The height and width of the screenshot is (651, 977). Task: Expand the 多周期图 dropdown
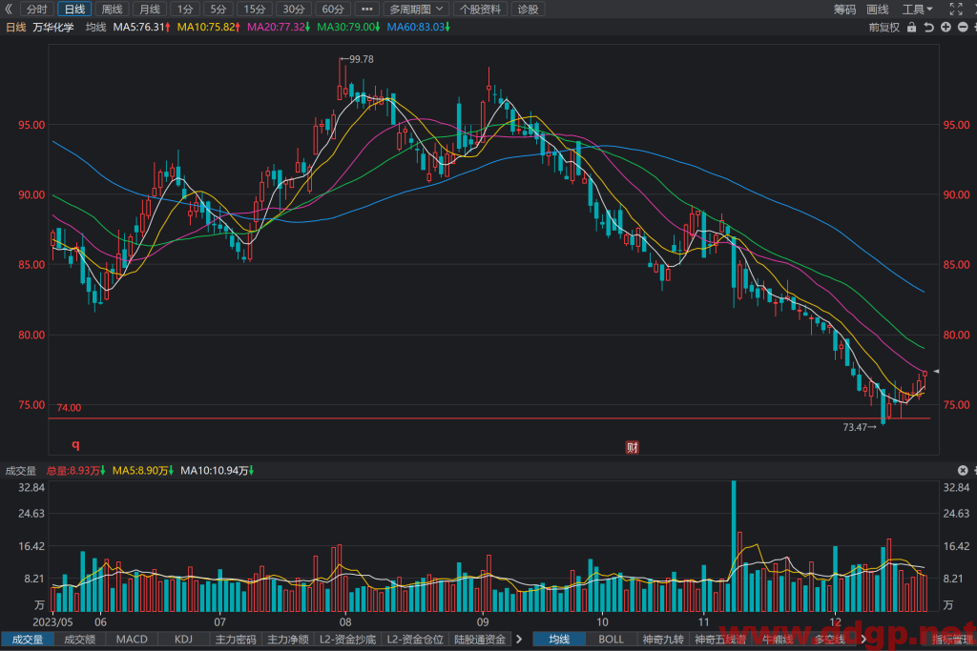pos(416,10)
